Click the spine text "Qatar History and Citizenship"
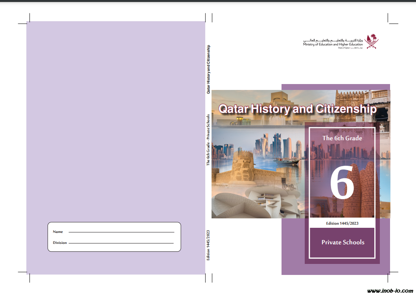This screenshot has width=416, height=293. point(208,69)
